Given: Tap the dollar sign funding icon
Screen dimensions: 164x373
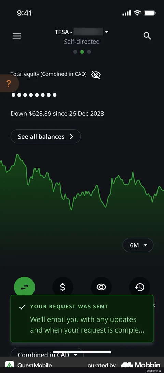Looking at the screenshot, I should (x=63, y=287).
